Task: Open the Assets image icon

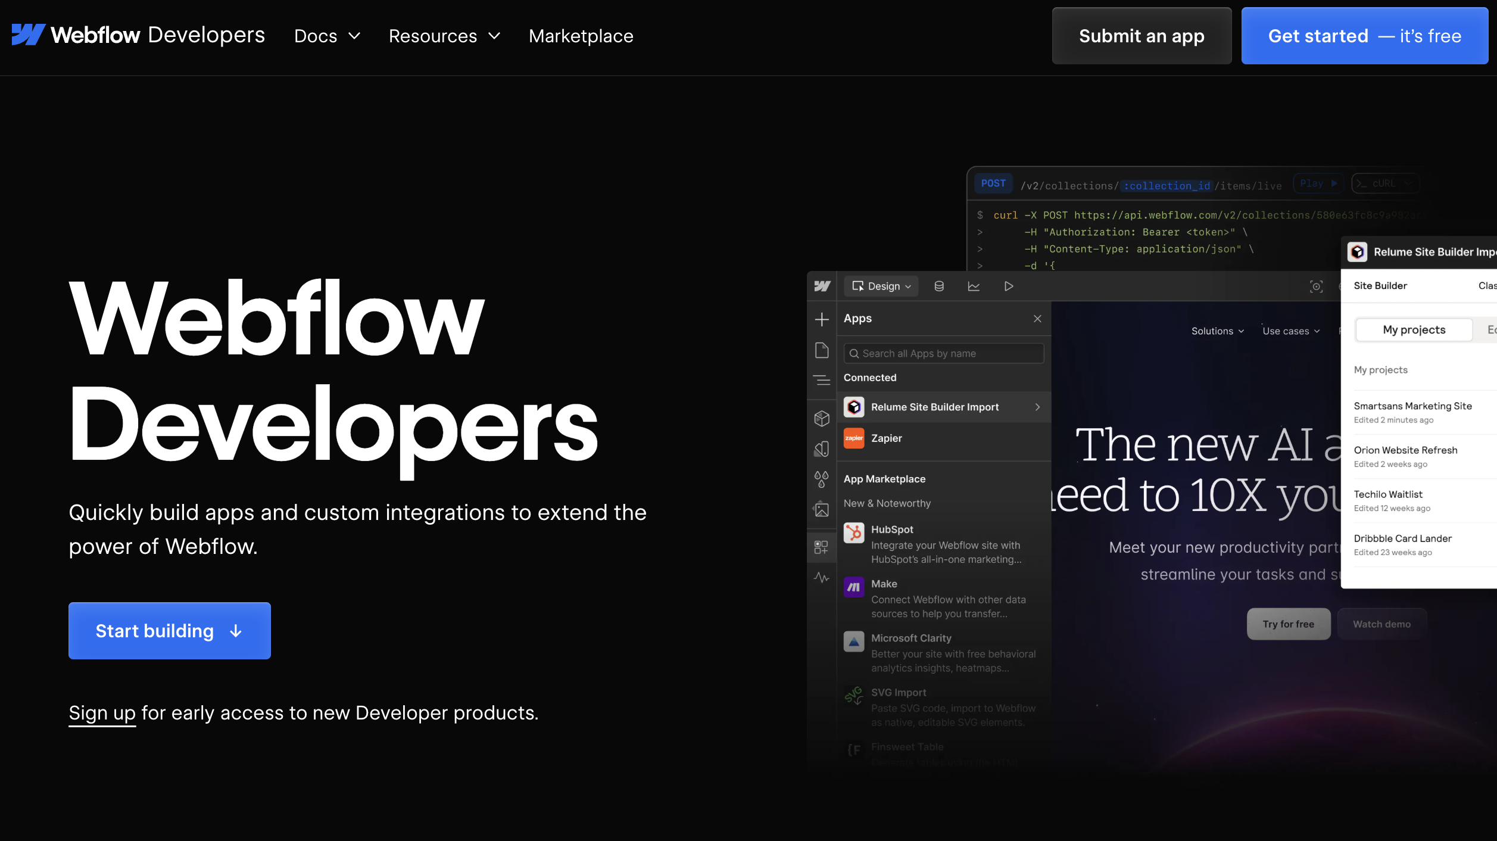Action: tap(822, 510)
